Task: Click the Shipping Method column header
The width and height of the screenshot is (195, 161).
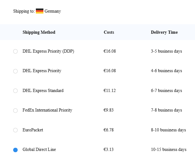Action: 39,32
